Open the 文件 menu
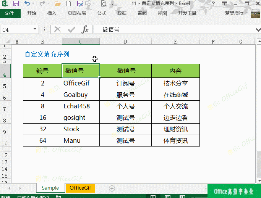261x198 pixels. 9,13
